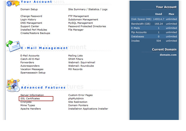Open FTP Management
The width and height of the screenshot is (186, 131).
[78, 16]
